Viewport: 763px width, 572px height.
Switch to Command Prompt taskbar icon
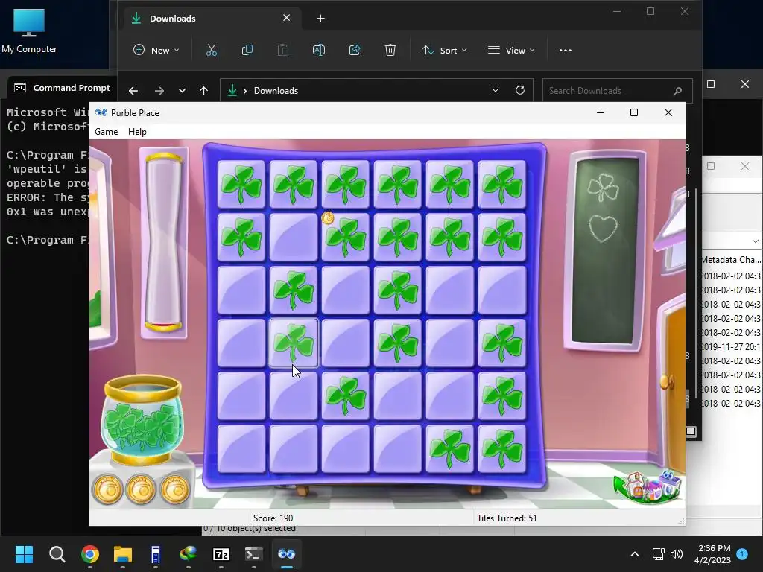[x=253, y=554]
